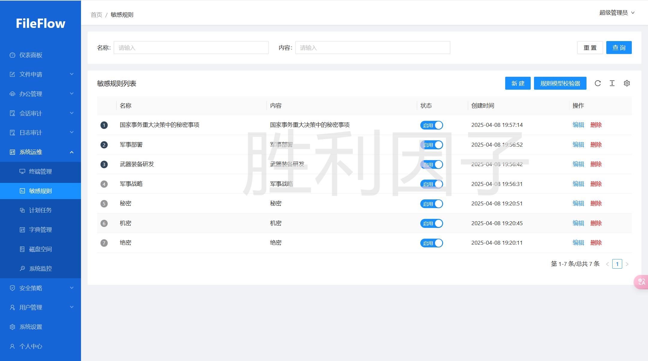
Task: Click the translate floating icon
Action: point(641,282)
